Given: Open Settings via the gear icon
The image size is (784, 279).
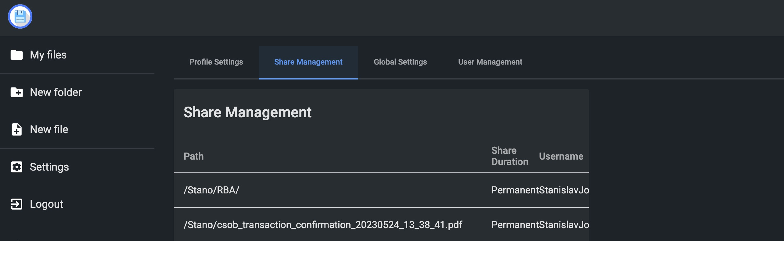Looking at the screenshot, I should [16, 167].
